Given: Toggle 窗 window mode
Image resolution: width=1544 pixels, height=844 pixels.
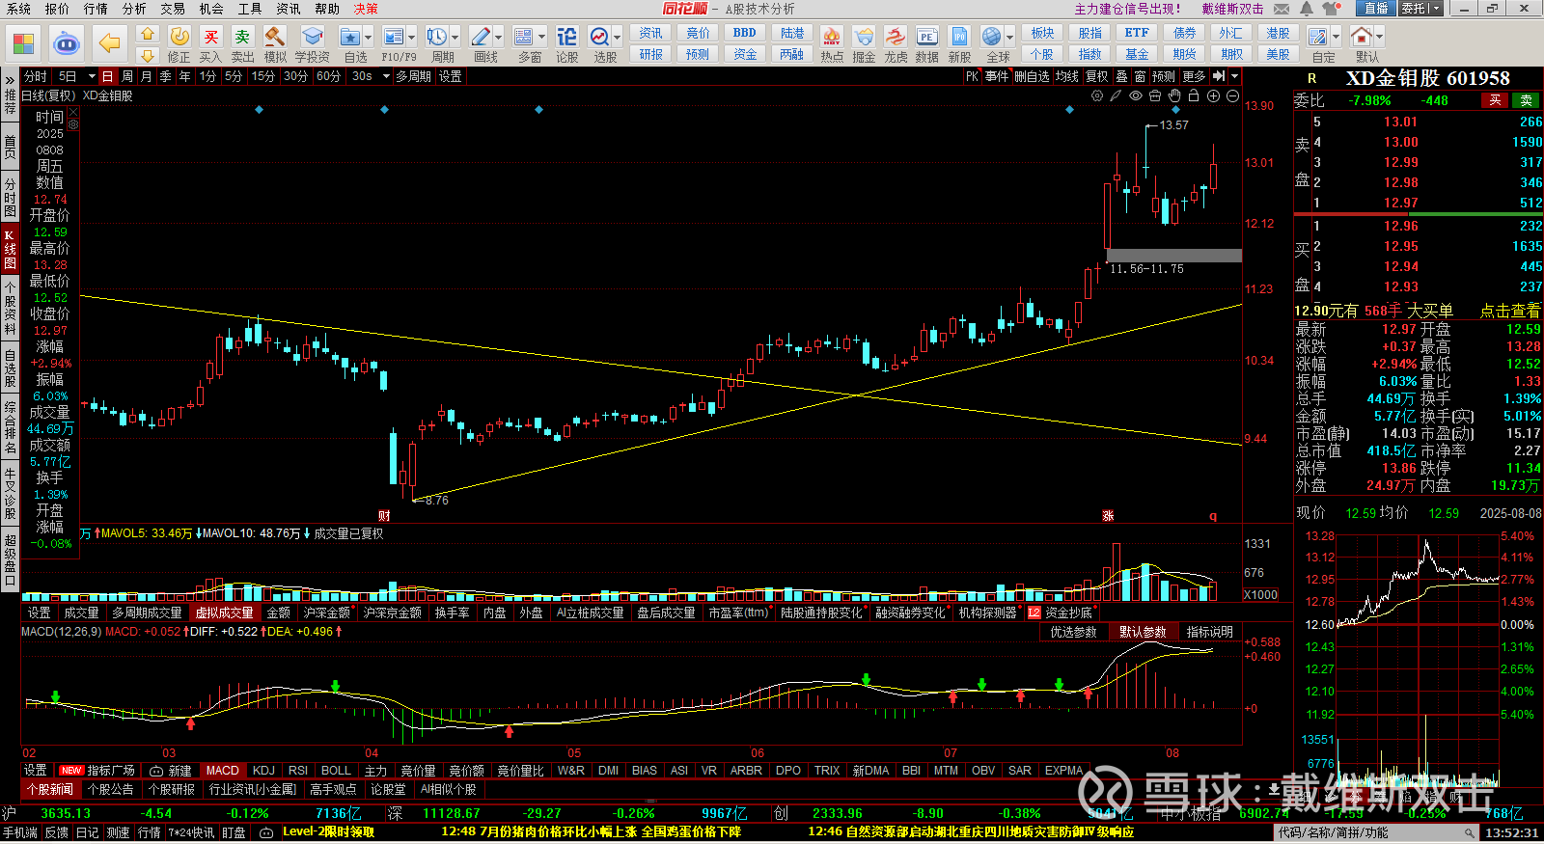Looking at the screenshot, I should point(1140,76).
